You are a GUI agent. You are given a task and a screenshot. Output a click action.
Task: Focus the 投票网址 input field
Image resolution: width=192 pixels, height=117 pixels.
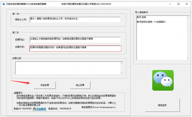75,40
